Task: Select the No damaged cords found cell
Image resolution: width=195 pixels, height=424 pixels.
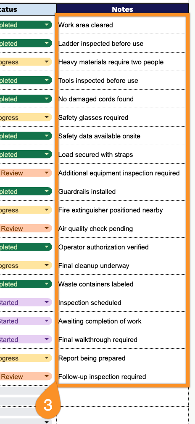Action: (x=121, y=99)
